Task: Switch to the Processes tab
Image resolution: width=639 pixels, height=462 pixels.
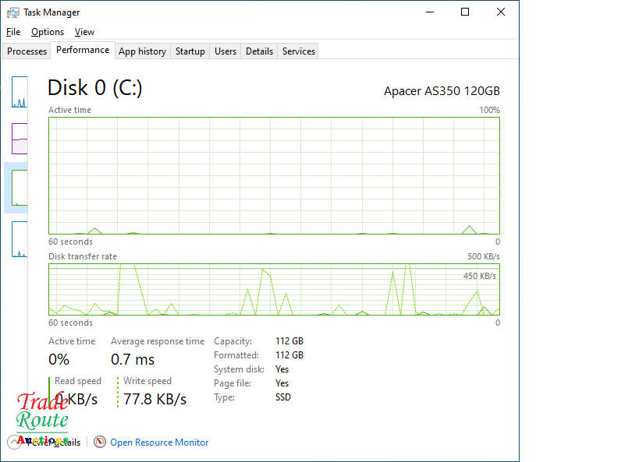Action: click(27, 51)
